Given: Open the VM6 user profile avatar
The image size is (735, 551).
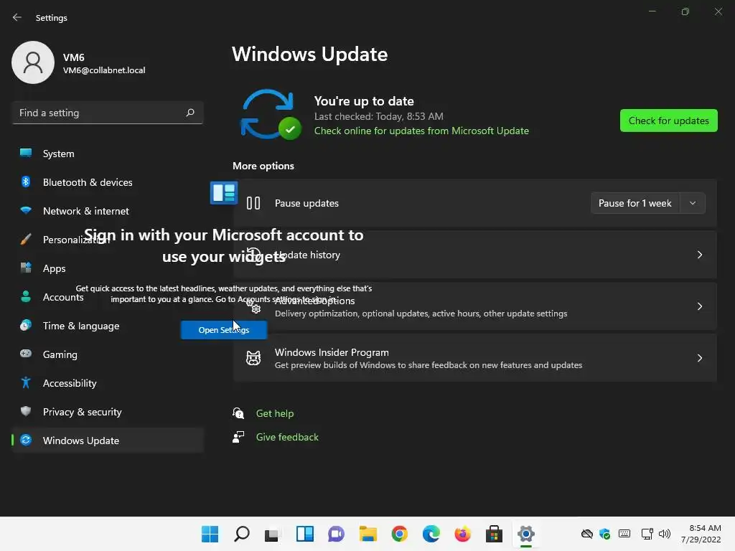Looking at the screenshot, I should [33, 62].
